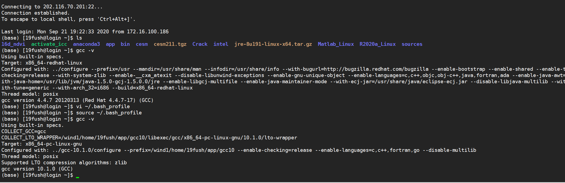Click the R2020a_Linux directory name

[378, 44]
